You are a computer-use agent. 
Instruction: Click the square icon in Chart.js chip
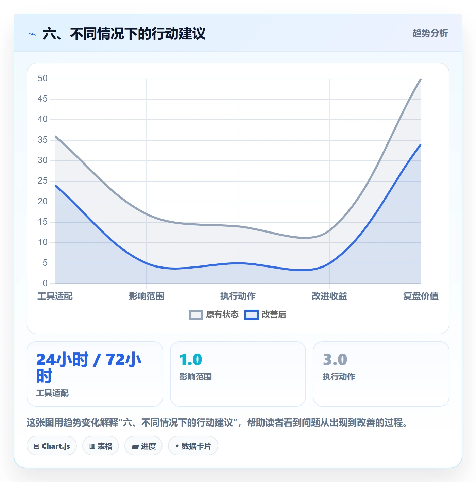pos(37,446)
